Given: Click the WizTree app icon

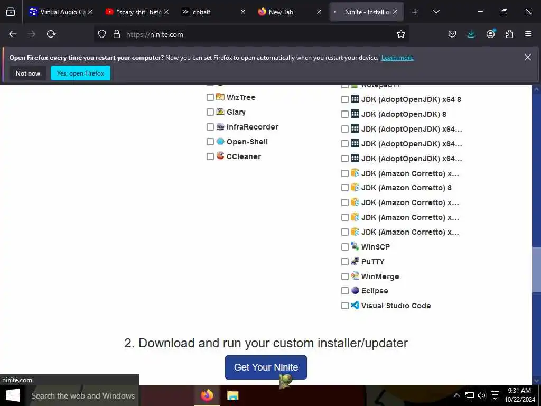Looking at the screenshot, I should [x=220, y=97].
